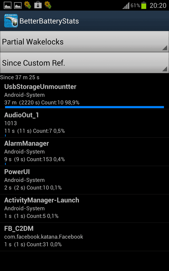
Task: Open the Partial Wakelocks dropdown
Action: point(85,42)
